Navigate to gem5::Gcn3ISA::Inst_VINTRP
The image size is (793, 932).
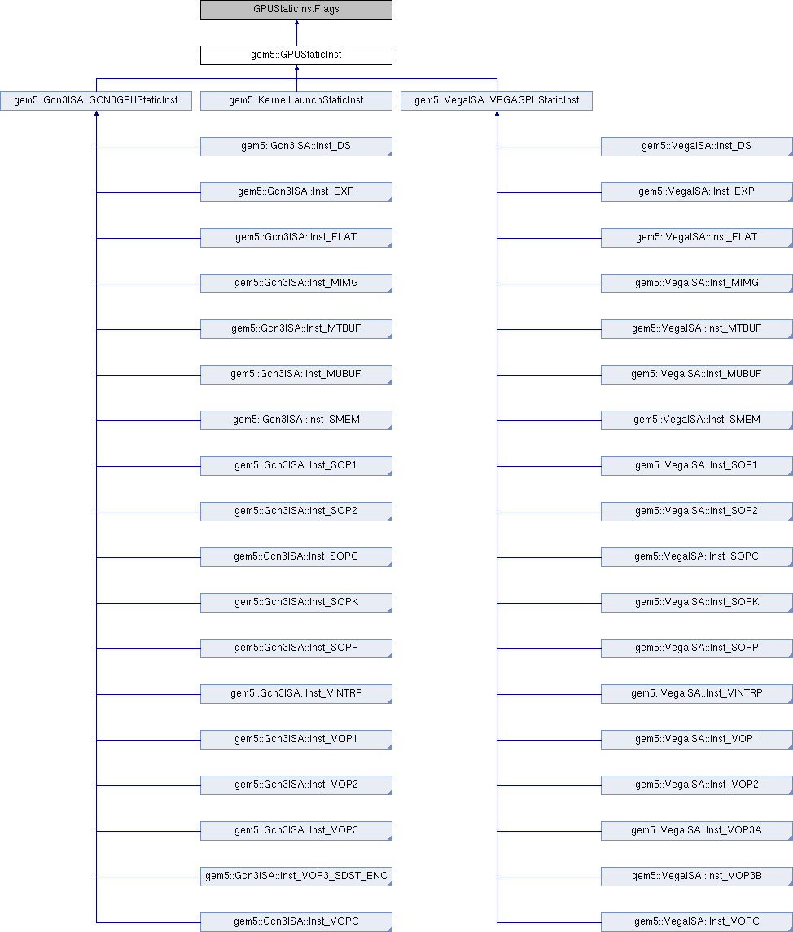(296, 694)
